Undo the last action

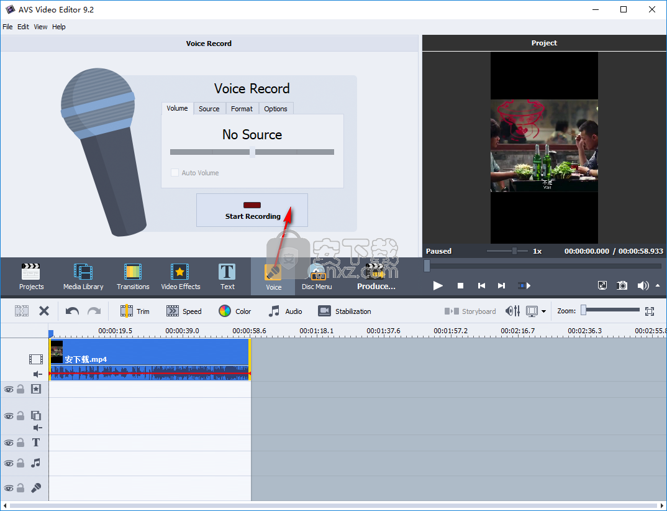click(72, 311)
